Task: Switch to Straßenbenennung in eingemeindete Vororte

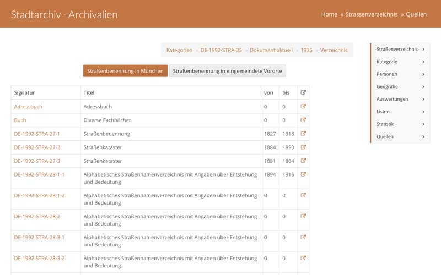Action: tap(227, 71)
